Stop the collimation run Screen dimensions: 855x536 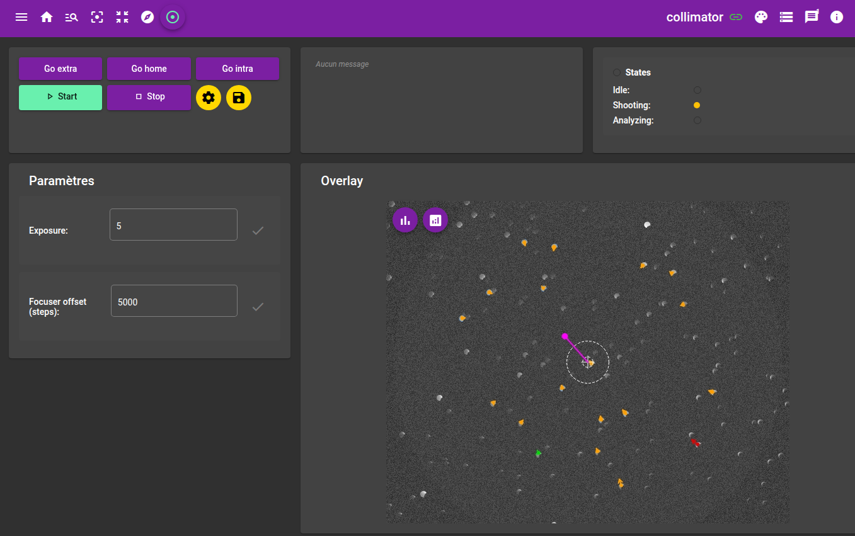point(149,98)
